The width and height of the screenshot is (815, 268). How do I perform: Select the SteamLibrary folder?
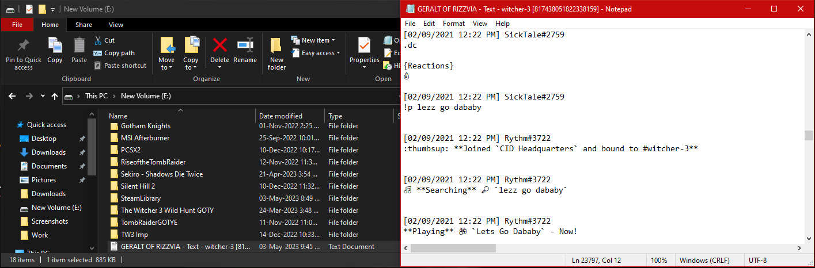pyautogui.click(x=141, y=198)
